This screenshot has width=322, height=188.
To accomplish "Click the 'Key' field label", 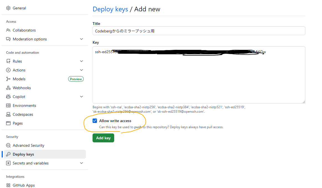I will tap(96, 42).
